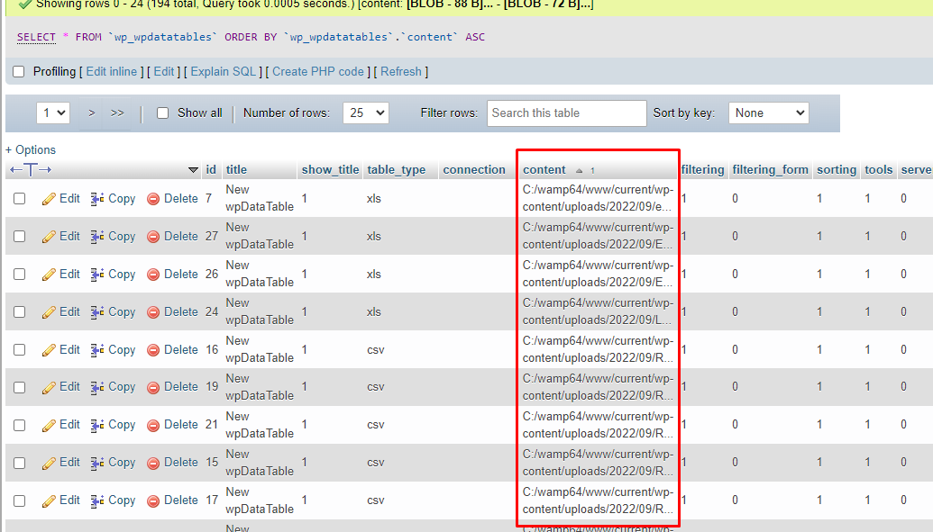Click the red Delete icon for row id 17
Image resolution: width=933 pixels, height=532 pixels.
pyautogui.click(x=153, y=500)
